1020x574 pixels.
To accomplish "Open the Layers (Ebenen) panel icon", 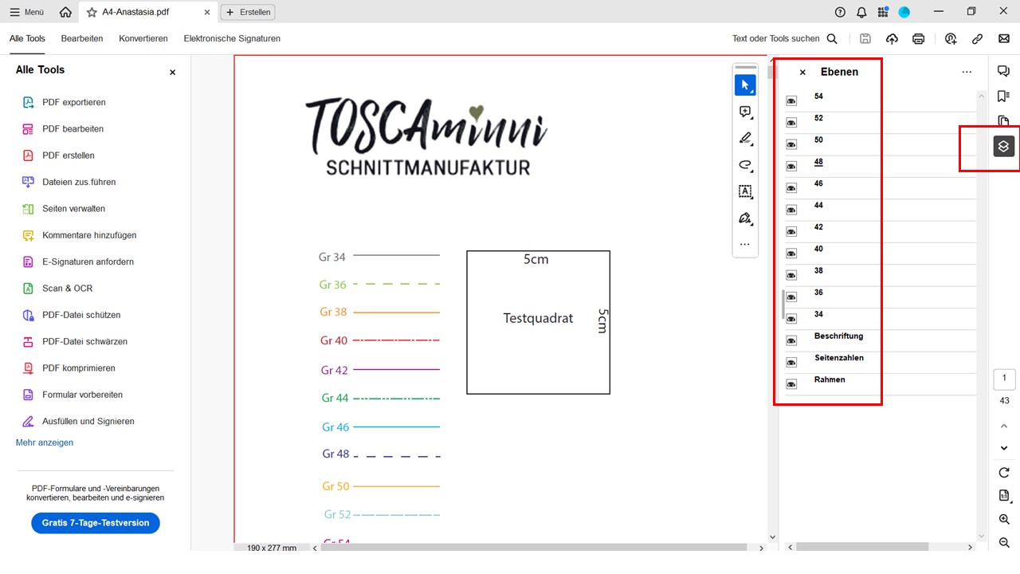I will [1003, 147].
